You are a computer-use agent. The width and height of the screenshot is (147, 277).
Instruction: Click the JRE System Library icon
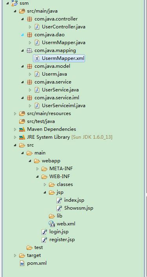22,137
